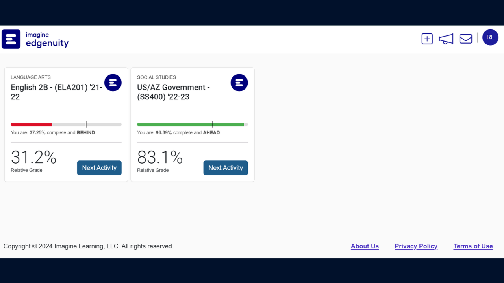Open the Privacy Policy link
The width and height of the screenshot is (504, 283).
(416, 246)
